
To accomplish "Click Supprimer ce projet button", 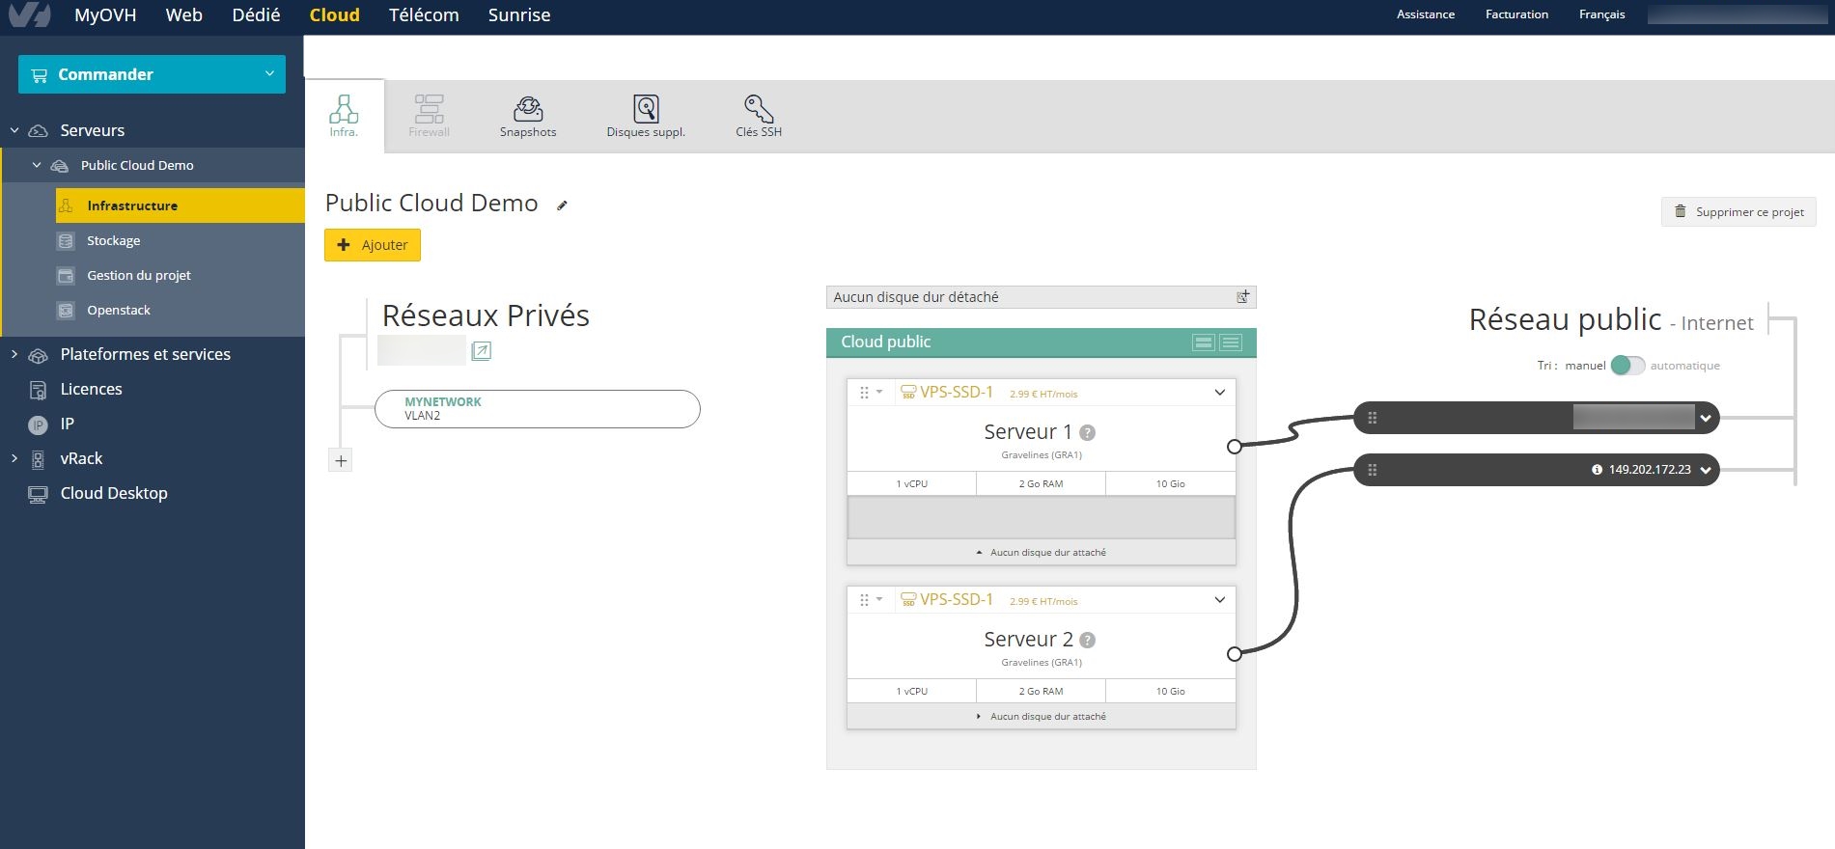I will click(x=1738, y=212).
